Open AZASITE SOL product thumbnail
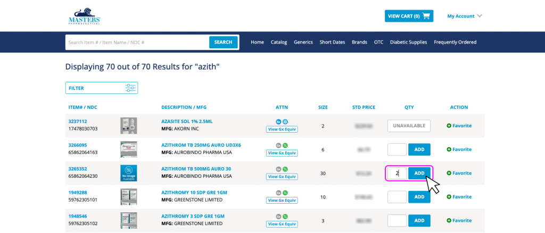Image resolution: width=545 pixels, height=233 pixels. coord(129,125)
